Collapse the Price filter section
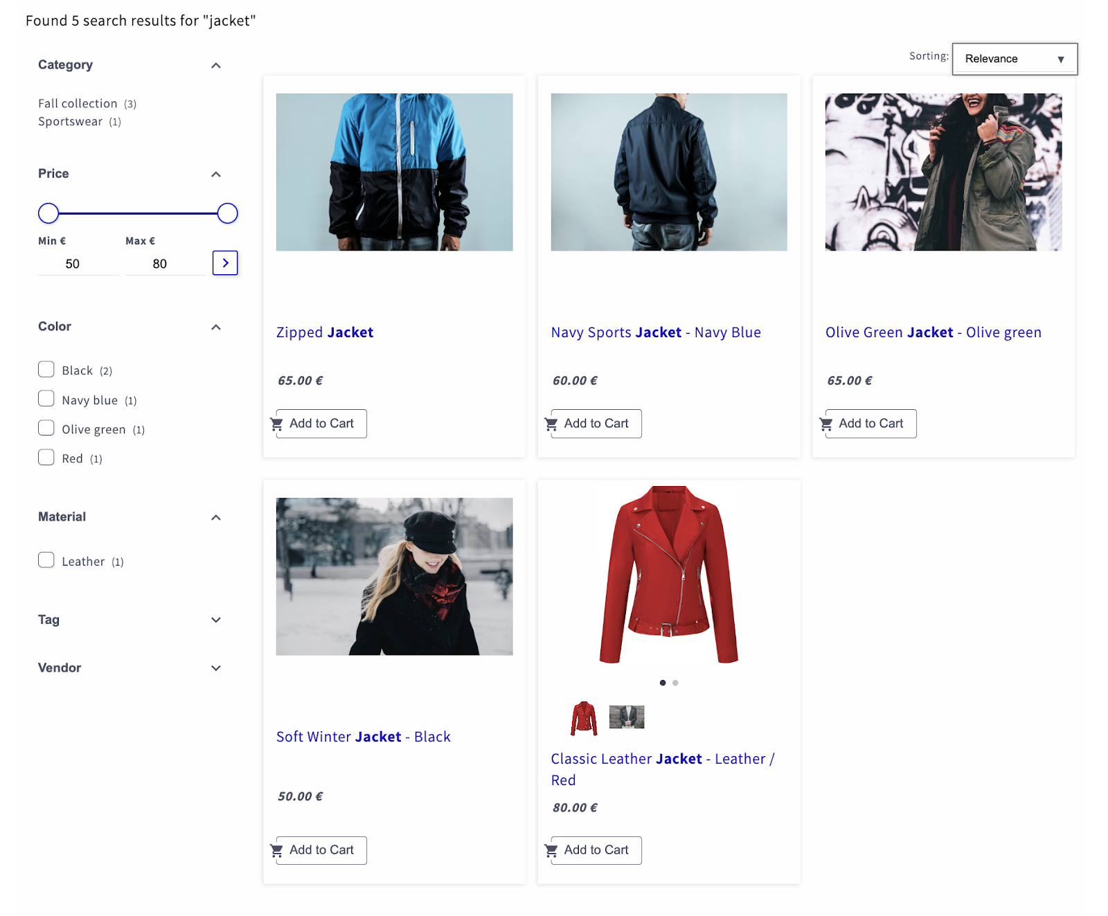The width and height of the screenshot is (1108, 916). pyautogui.click(x=216, y=174)
